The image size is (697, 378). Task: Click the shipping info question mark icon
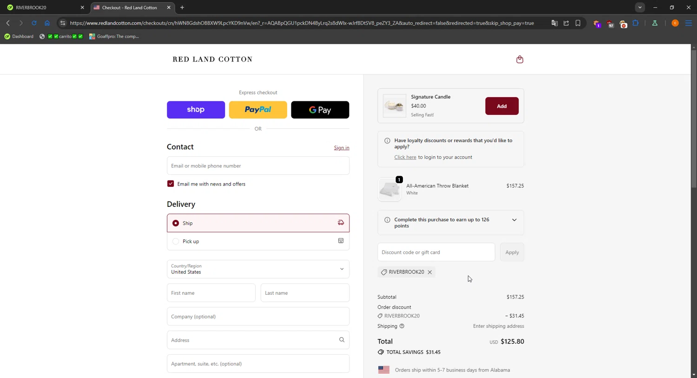[402, 326]
